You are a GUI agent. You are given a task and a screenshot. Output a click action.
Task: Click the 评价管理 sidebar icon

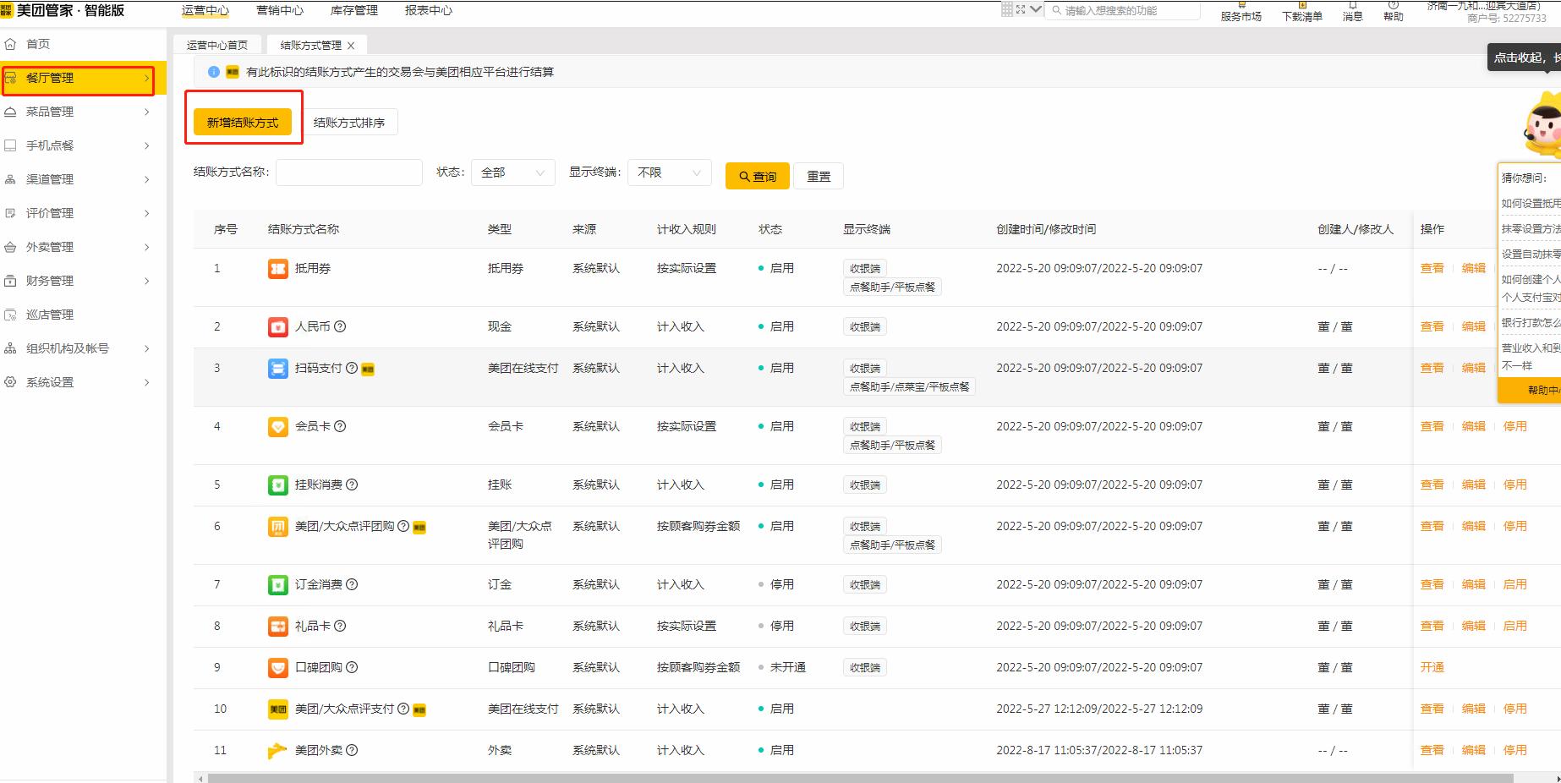tap(11, 213)
